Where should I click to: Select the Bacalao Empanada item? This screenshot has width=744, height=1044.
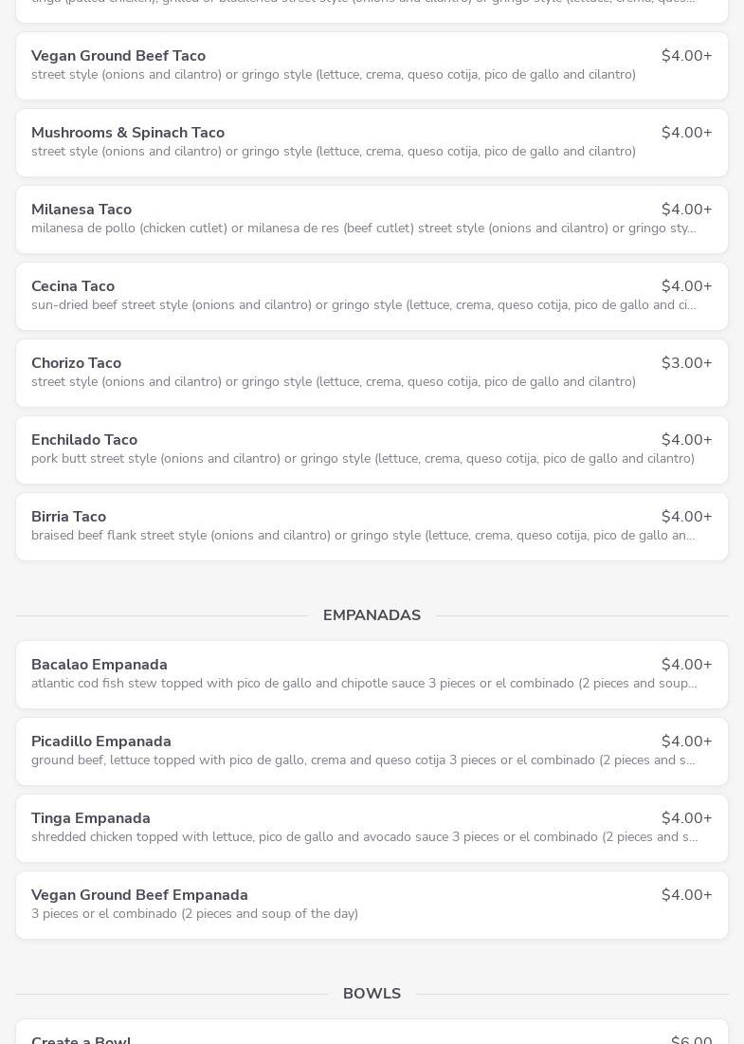pos(372,674)
